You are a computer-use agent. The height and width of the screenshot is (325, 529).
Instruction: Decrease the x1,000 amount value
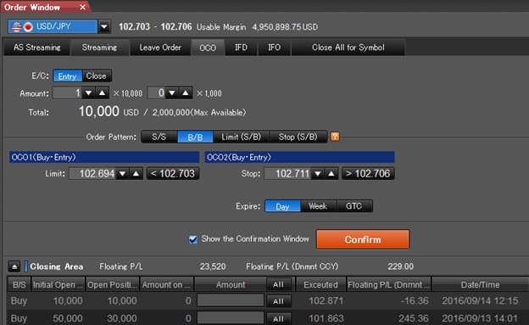[x=172, y=92]
